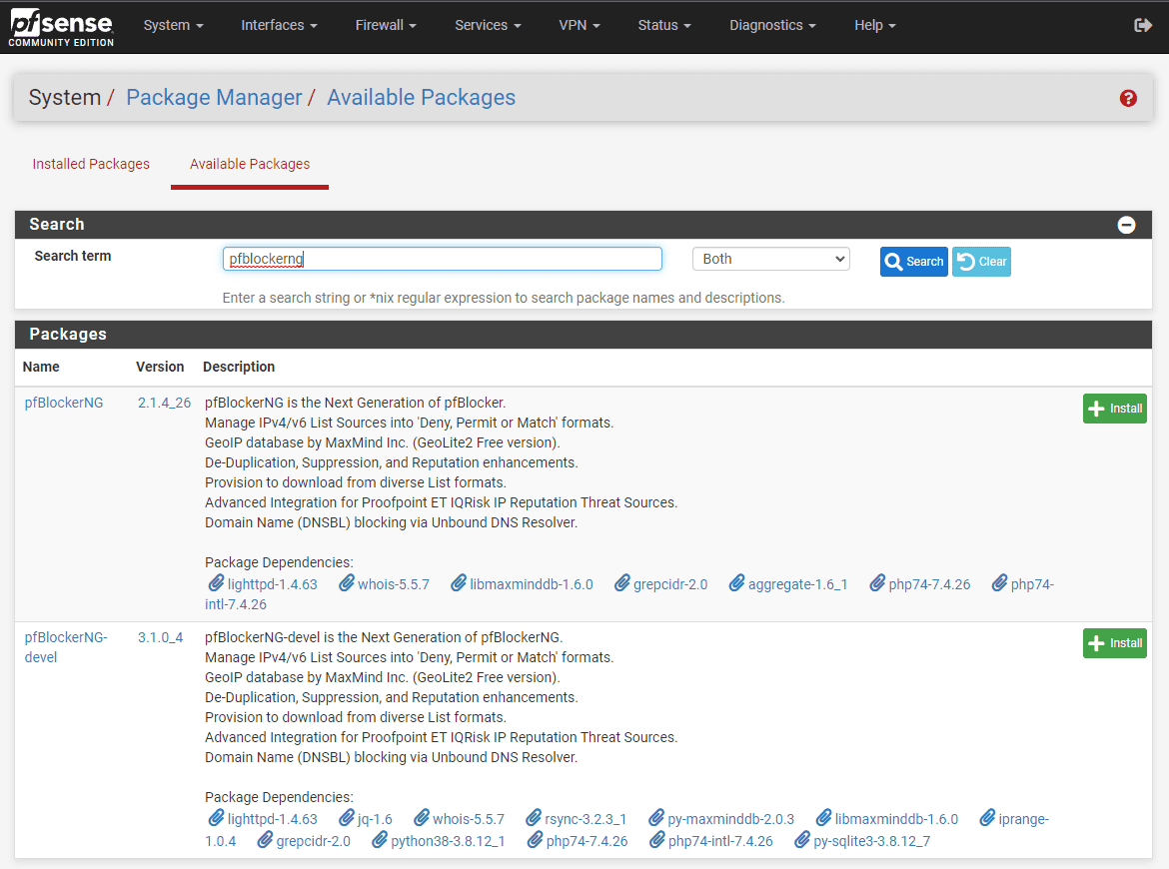Select the Available Packages tab
This screenshot has height=869, width=1169.
(x=250, y=164)
